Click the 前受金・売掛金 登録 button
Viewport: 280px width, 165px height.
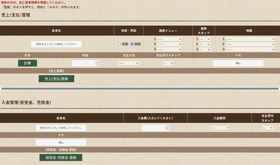tap(61, 158)
